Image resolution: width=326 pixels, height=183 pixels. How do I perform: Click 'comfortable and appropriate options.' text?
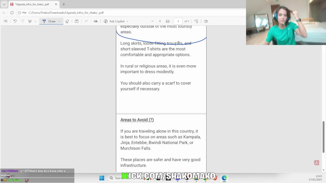(155, 55)
